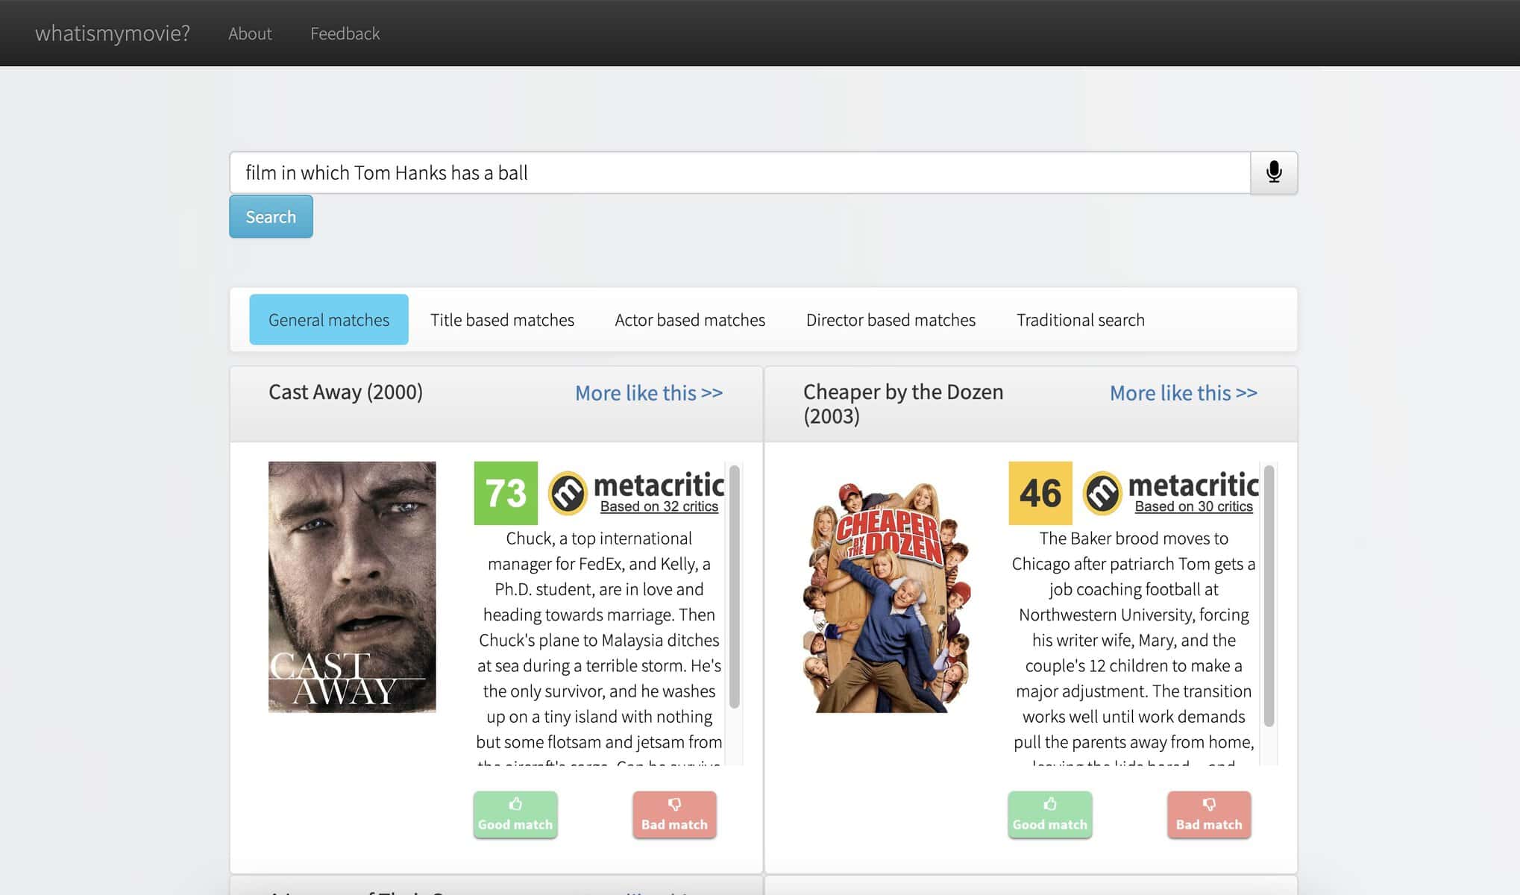Open Based on 32 critics link

coord(659,506)
